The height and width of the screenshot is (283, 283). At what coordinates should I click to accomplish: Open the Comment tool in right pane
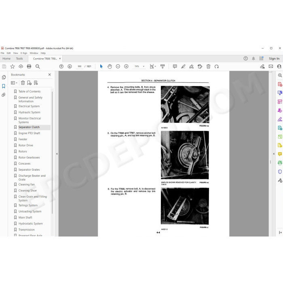pyautogui.click(x=280, y=154)
